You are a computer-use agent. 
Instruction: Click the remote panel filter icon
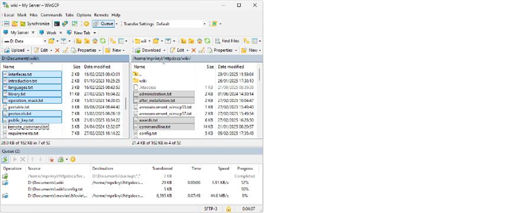point(168,41)
